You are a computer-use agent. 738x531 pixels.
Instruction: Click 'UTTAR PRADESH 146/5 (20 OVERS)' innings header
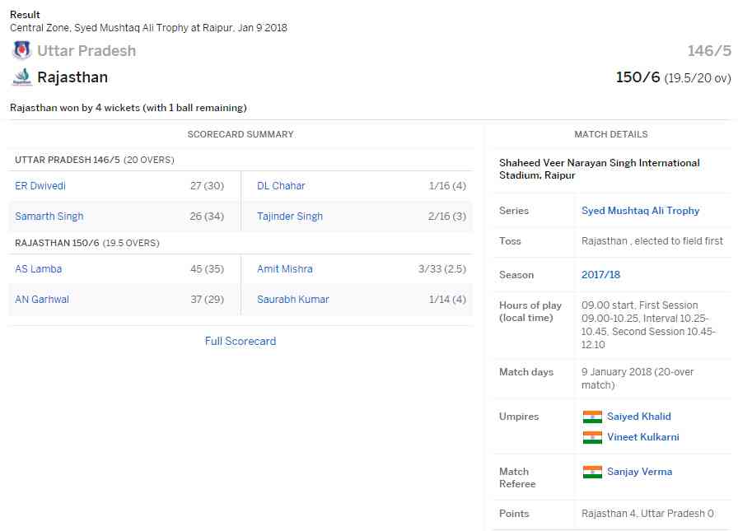(95, 160)
